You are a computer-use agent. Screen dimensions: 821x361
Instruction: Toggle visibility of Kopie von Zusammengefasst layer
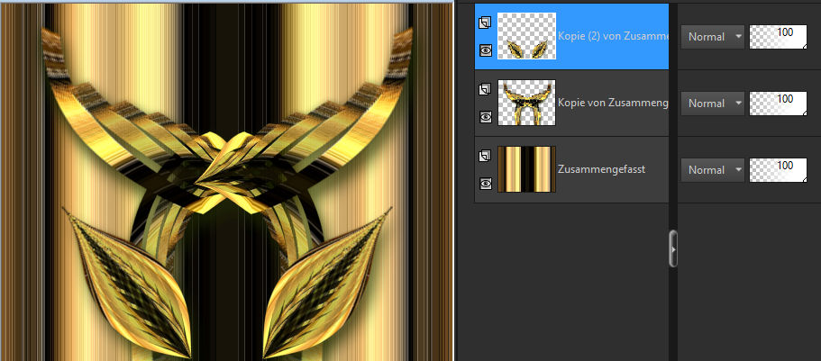pyautogui.click(x=485, y=117)
